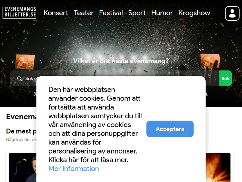Open the Humor category
Viewport: 242px width, 182px height.
[x=162, y=13]
